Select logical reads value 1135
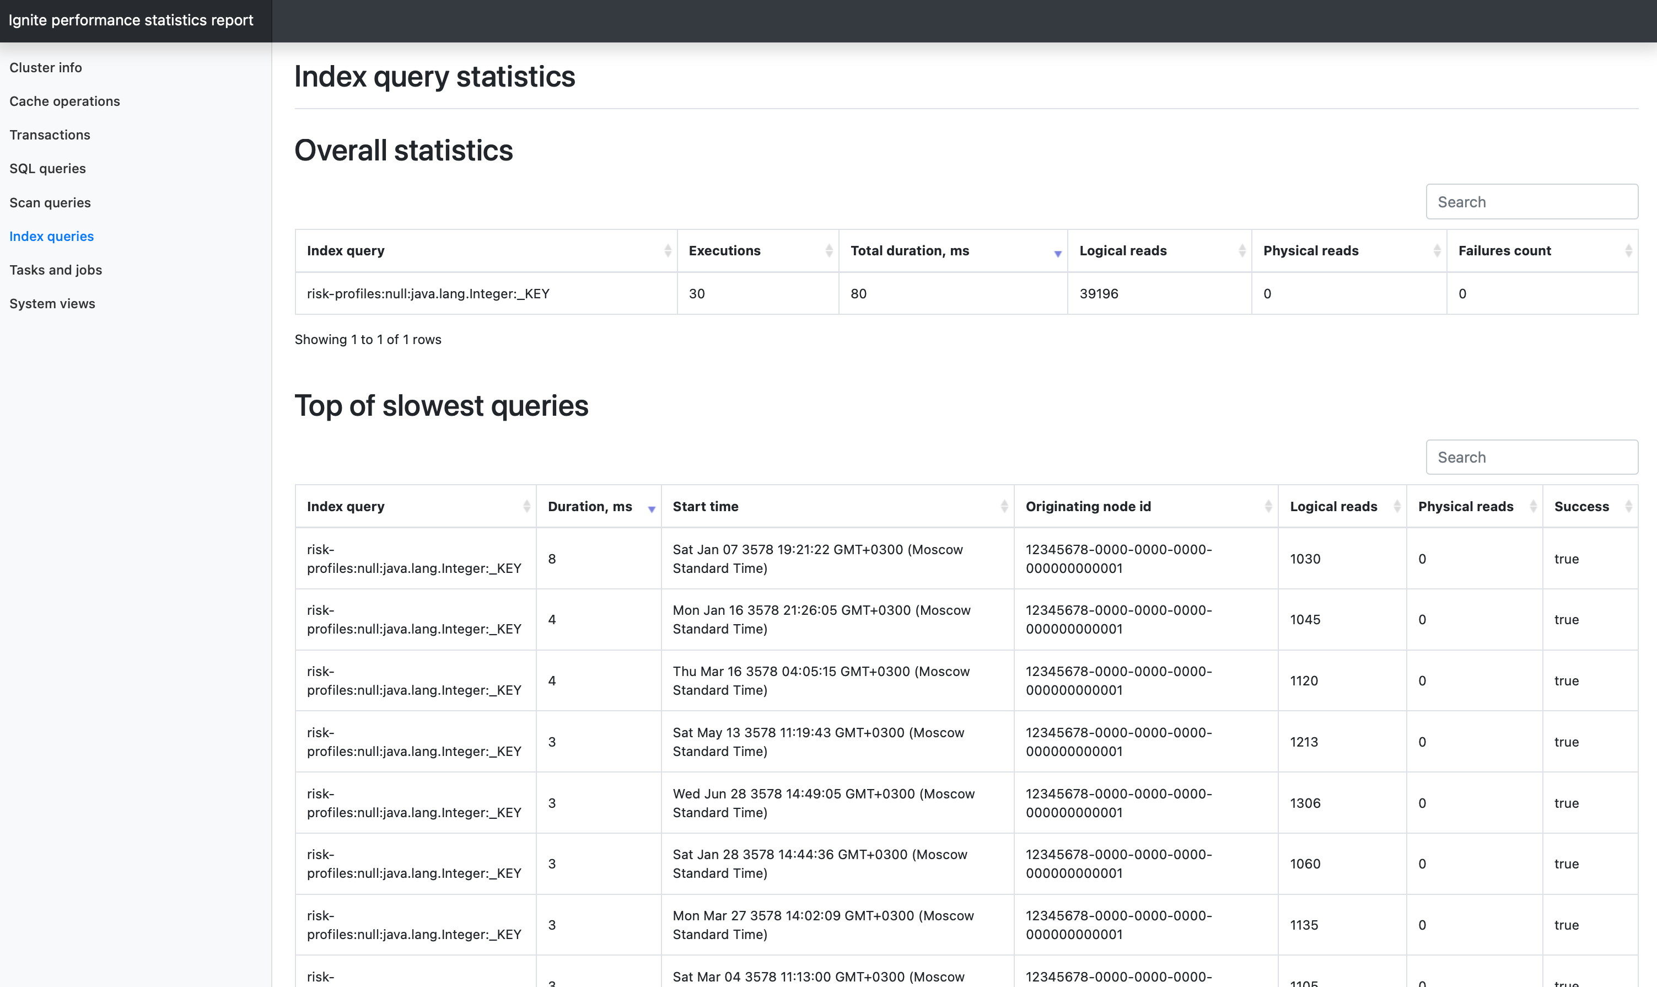Image resolution: width=1657 pixels, height=987 pixels. click(1304, 925)
